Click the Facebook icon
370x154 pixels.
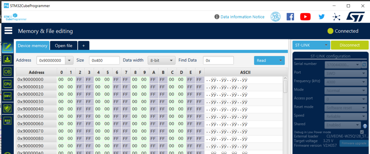290,17
